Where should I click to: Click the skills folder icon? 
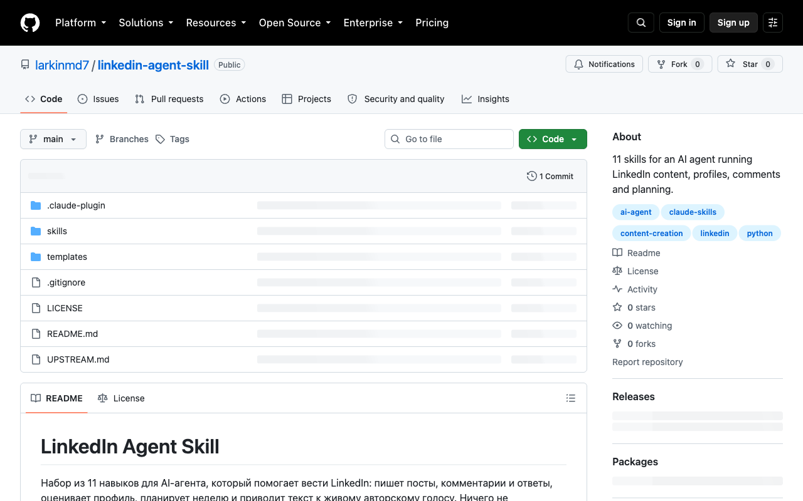(36, 231)
